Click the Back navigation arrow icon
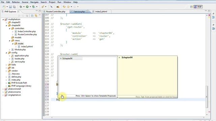The width and height of the screenshot is (216, 121). tap(68, 7)
